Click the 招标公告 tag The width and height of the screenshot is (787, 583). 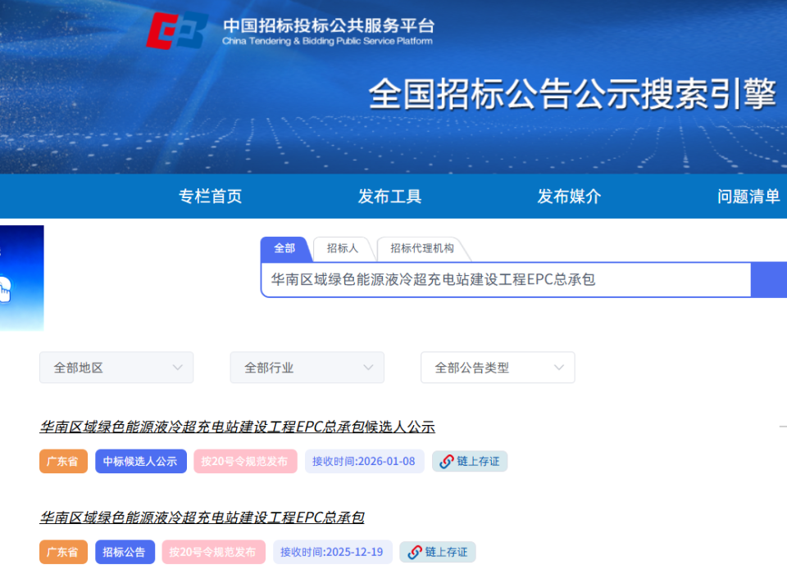pyautogui.click(x=125, y=552)
